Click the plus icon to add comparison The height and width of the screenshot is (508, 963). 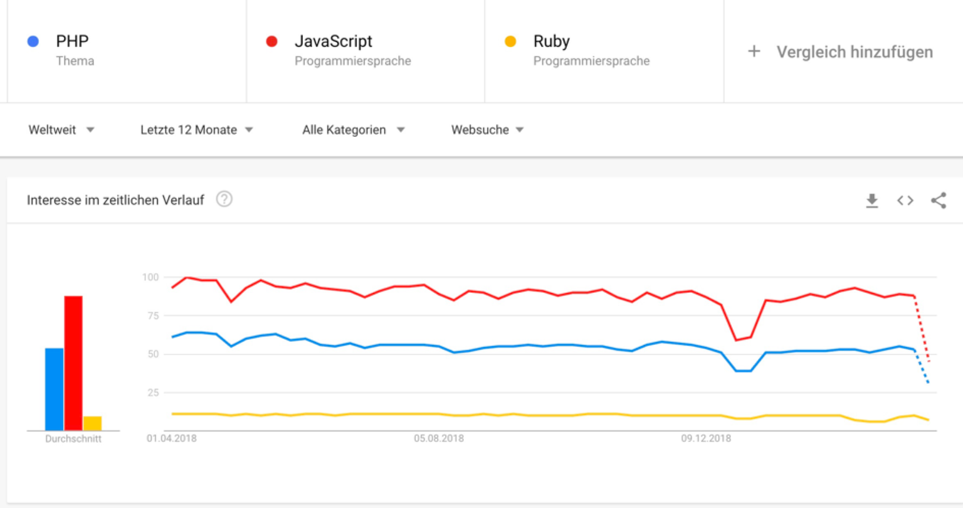point(754,51)
